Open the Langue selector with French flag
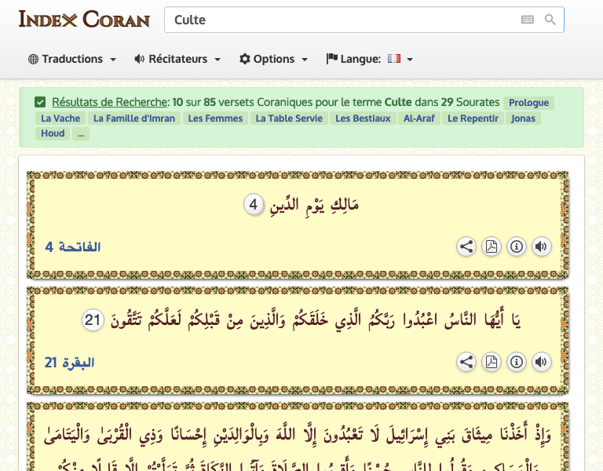603x471 pixels. point(370,59)
